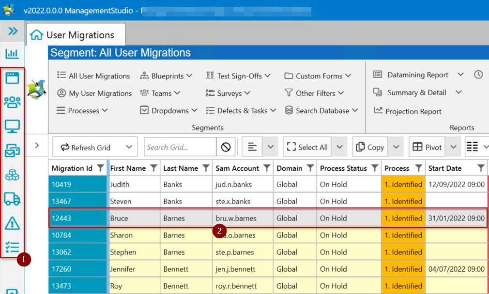Open the Defects warning triangle icon
Viewport: 489px width, 294px height.
click(13, 223)
